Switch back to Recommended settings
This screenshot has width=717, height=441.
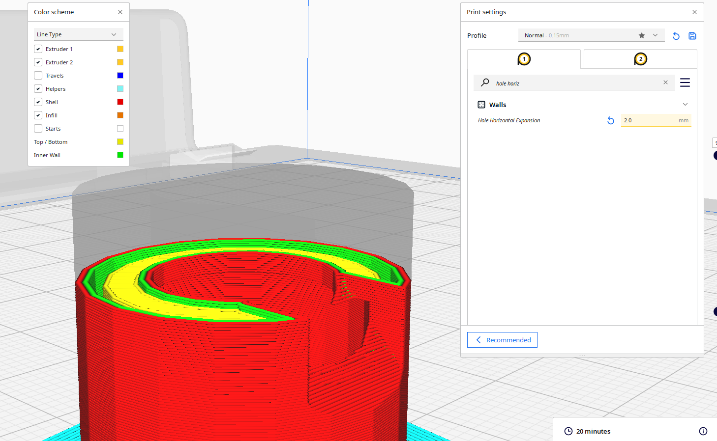click(x=502, y=340)
